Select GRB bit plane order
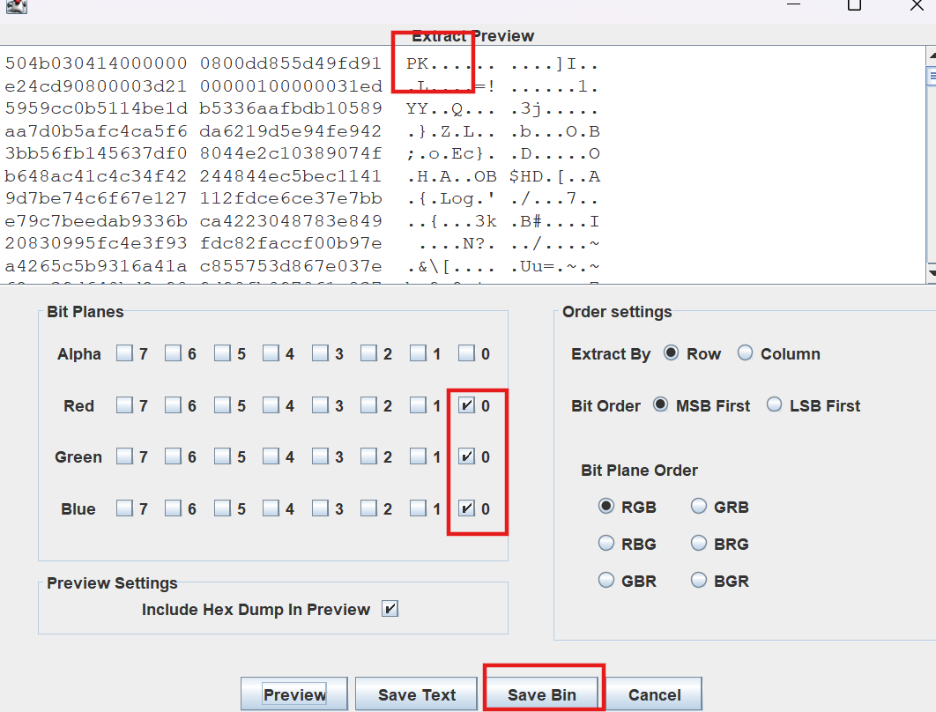Viewport: 936px width, 712px height. tap(698, 506)
